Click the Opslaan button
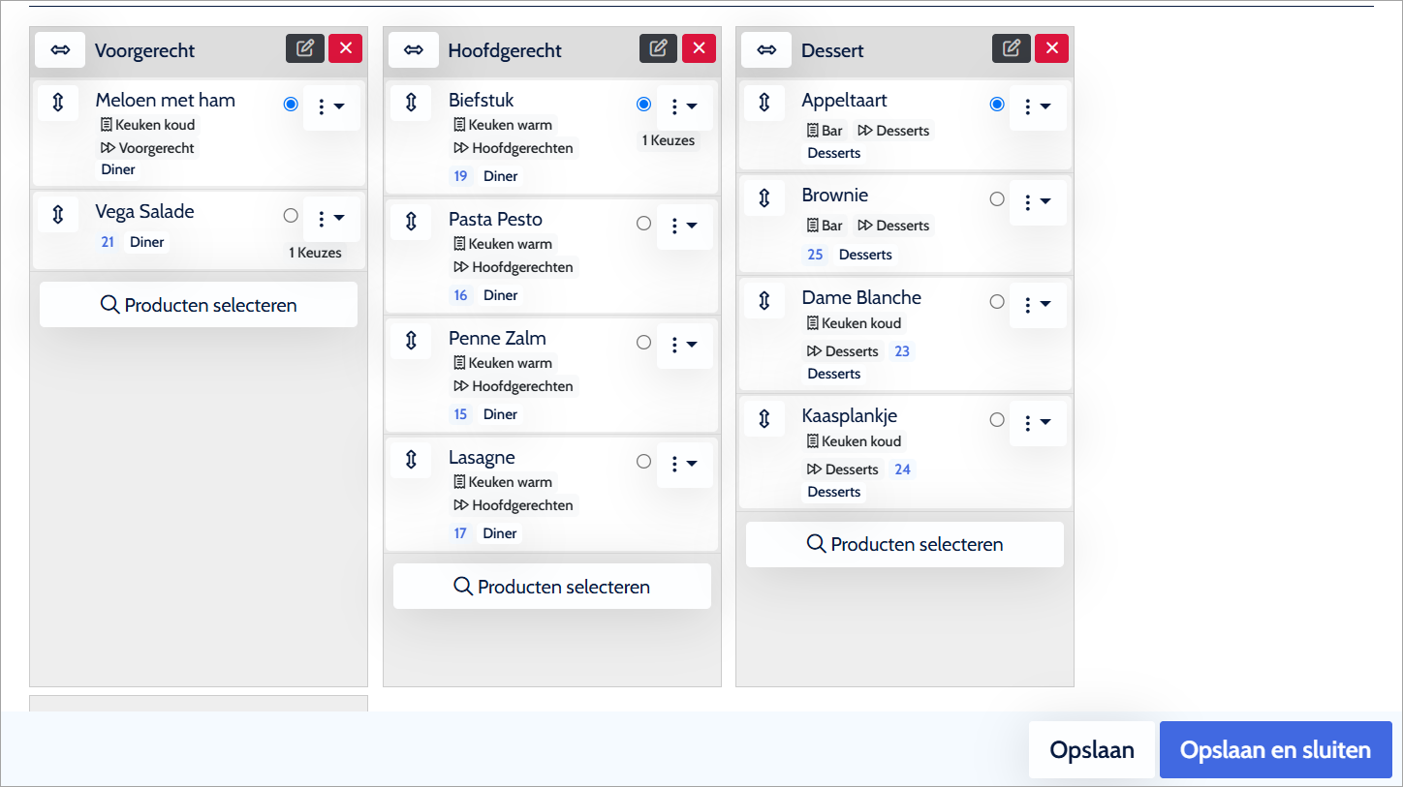This screenshot has height=787, width=1403. pyautogui.click(x=1092, y=750)
